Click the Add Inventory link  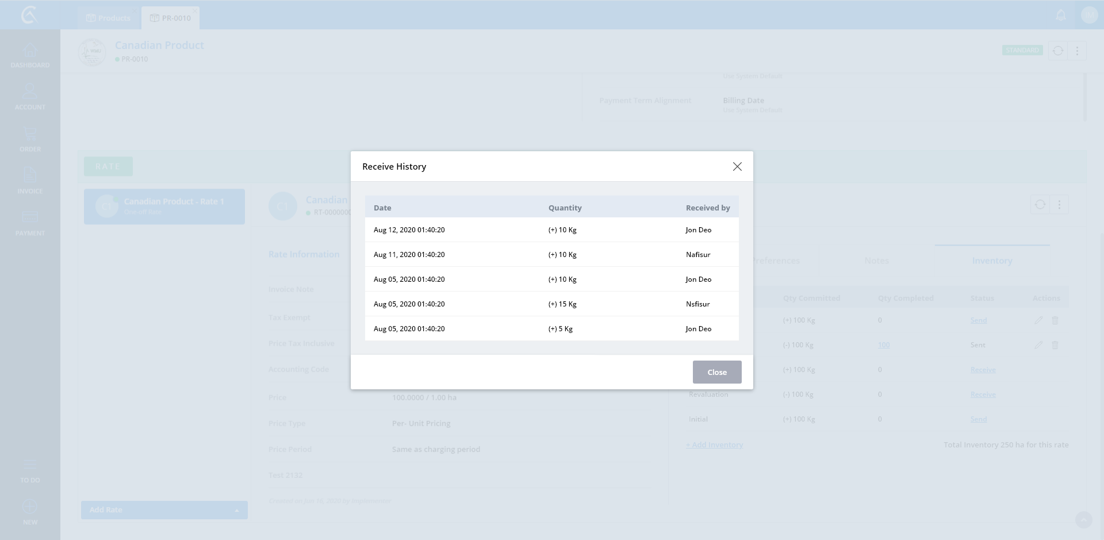(x=714, y=445)
